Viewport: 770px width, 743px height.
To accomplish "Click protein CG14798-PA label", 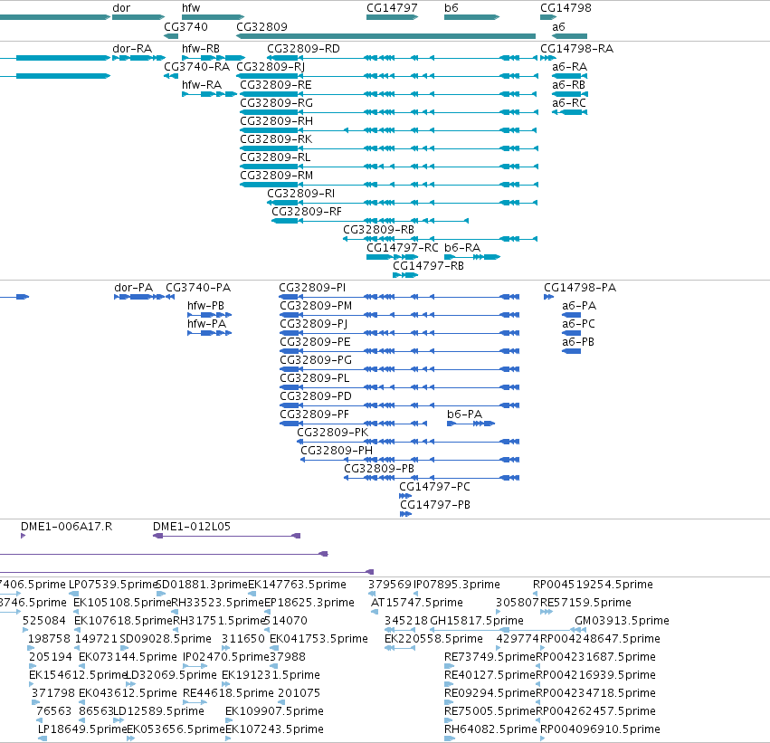I will [x=579, y=288].
